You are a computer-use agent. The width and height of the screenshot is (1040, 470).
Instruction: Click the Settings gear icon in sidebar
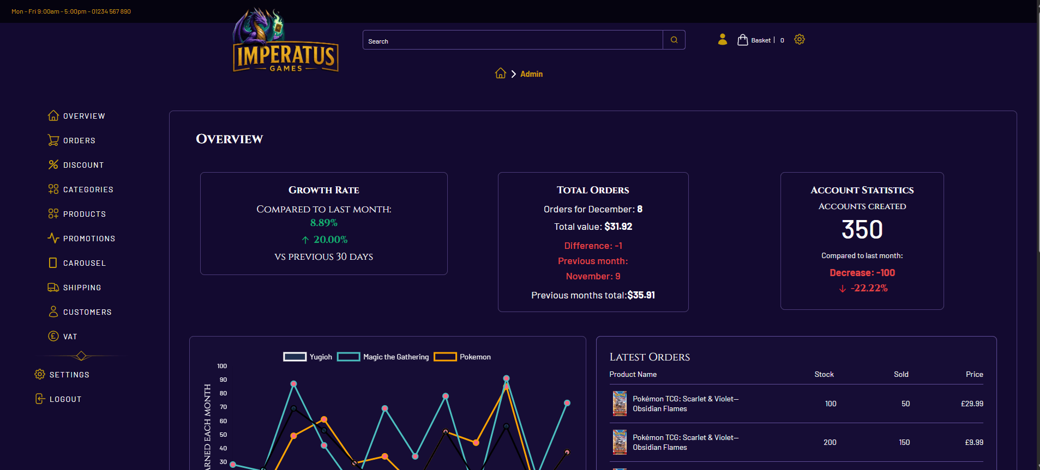tap(40, 374)
